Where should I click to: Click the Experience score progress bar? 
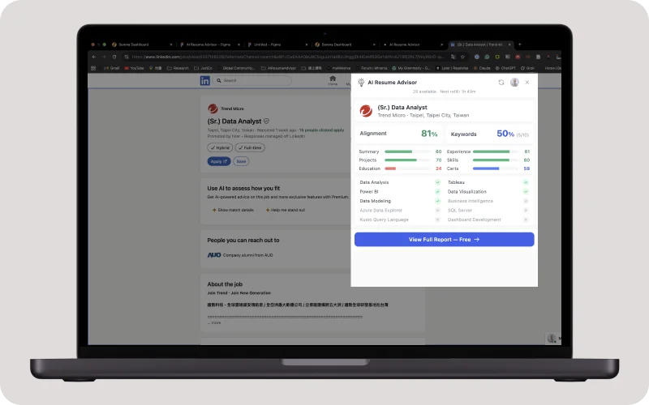(x=496, y=151)
